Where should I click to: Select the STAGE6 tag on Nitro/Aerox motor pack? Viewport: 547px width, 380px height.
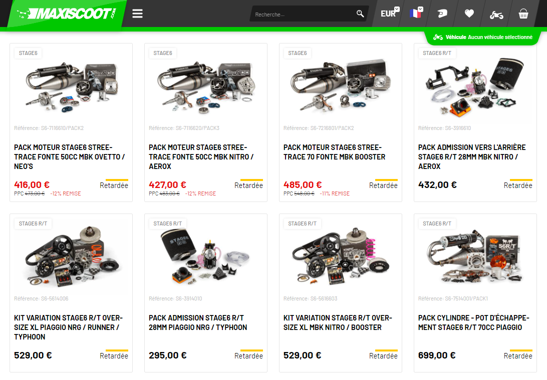pyautogui.click(x=163, y=53)
